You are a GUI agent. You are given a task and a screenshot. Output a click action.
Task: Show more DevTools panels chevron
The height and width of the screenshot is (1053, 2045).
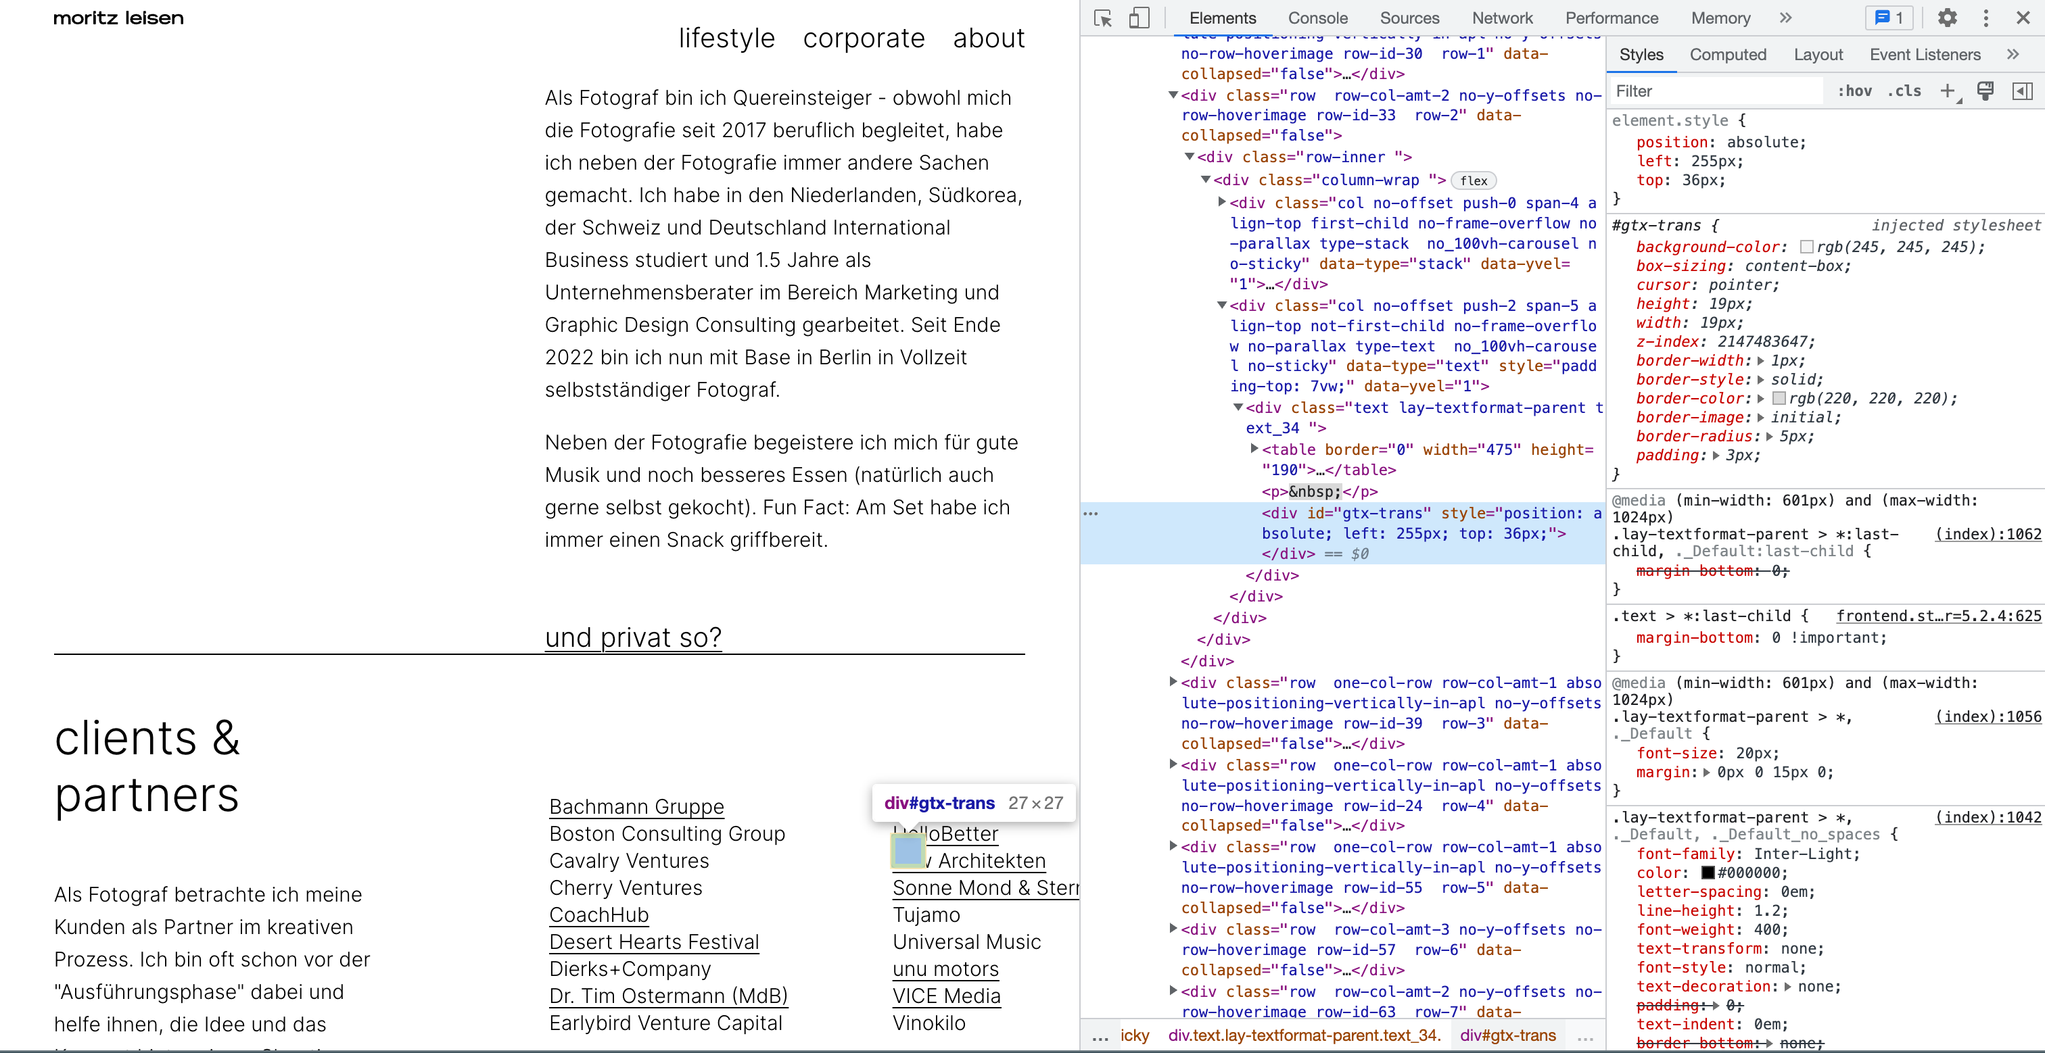coord(1785,18)
